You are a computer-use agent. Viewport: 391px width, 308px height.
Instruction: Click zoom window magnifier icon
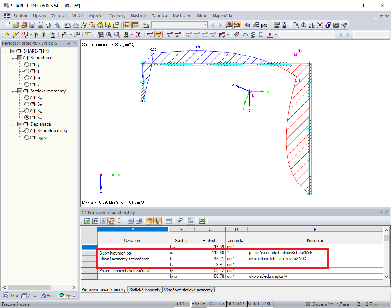(109, 35)
